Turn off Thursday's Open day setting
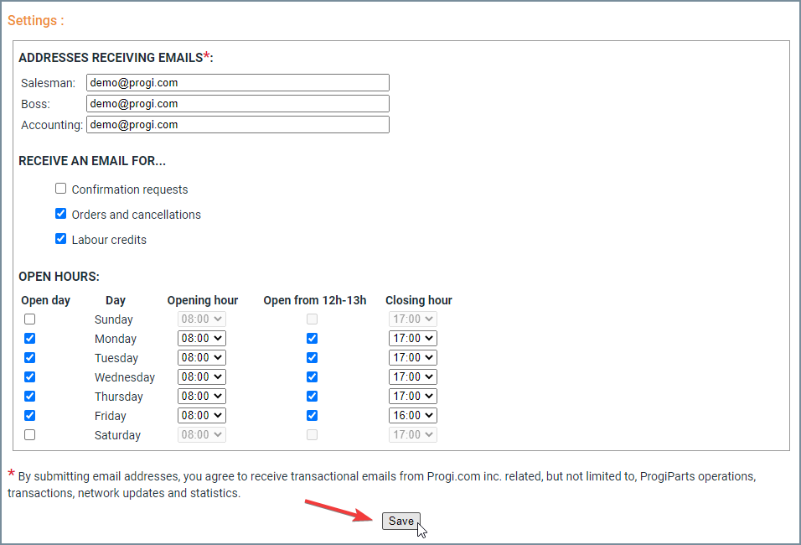 [x=29, y=396]
